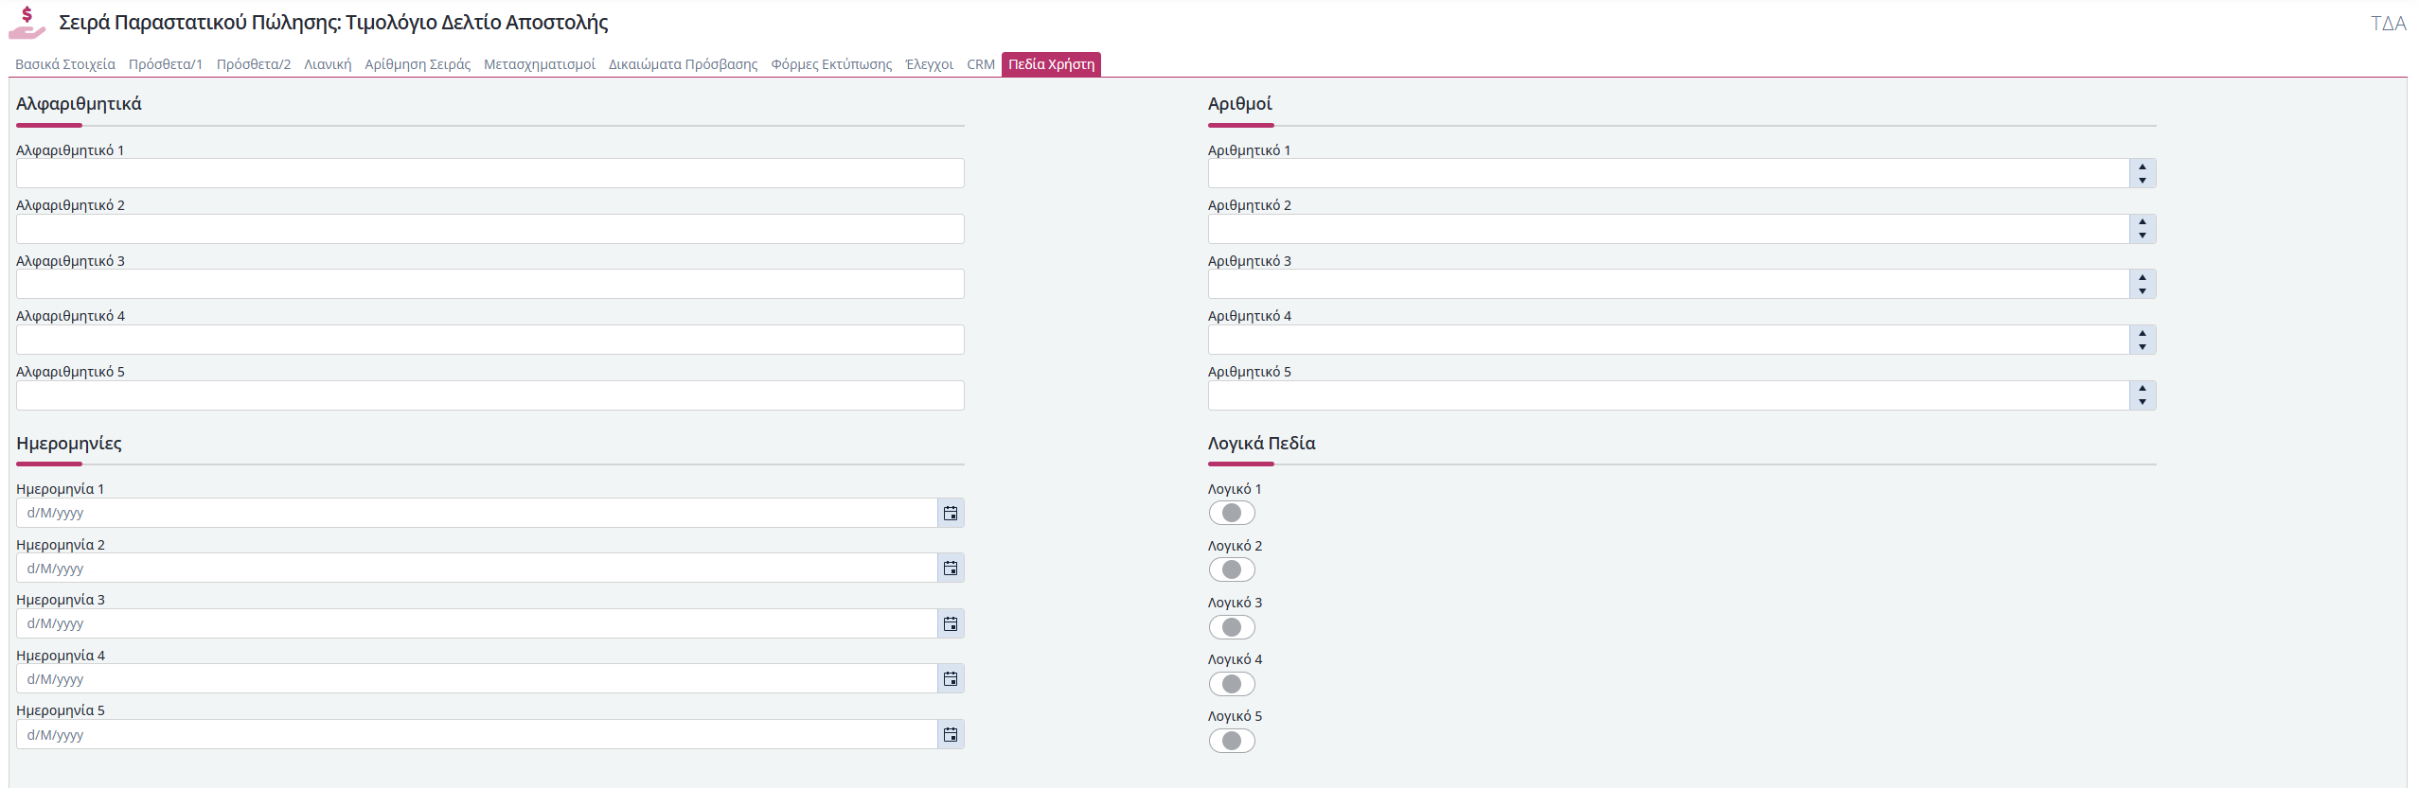Click into the Αριθμητικό 5 number field
Viewport: 2419px width, 788px height.
(x=1668, y=395)
